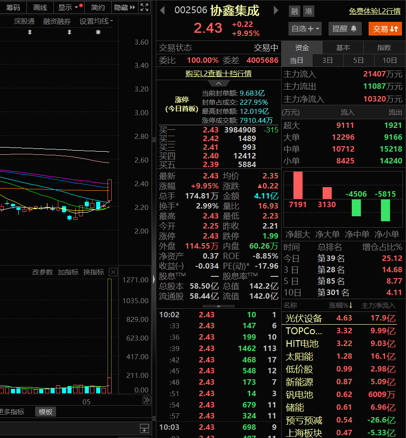406x438 pixels.
Task: Click the first diamond event marker above the chart
Action: 30,32
